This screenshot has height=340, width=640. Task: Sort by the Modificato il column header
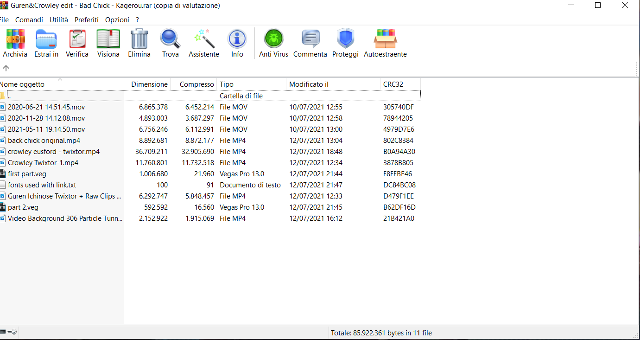click(x=333, y=84)
